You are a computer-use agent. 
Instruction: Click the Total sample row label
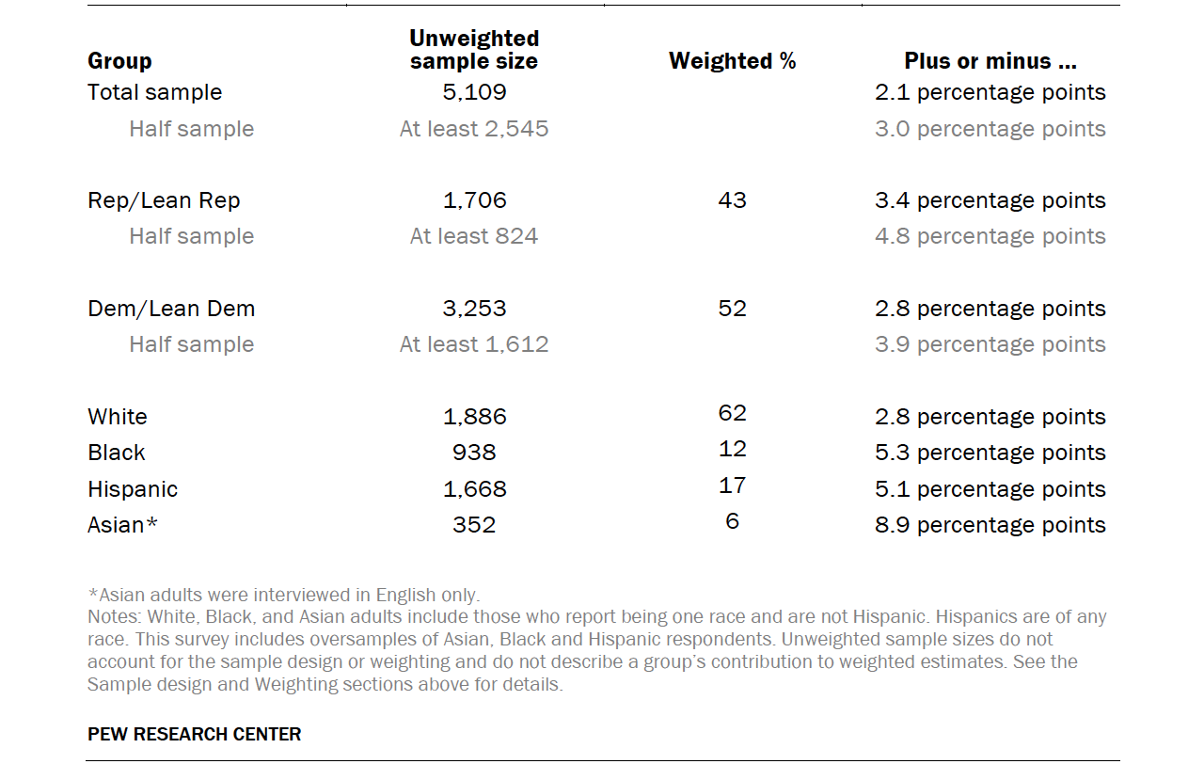pyautogui.click(x=155, y=92)
